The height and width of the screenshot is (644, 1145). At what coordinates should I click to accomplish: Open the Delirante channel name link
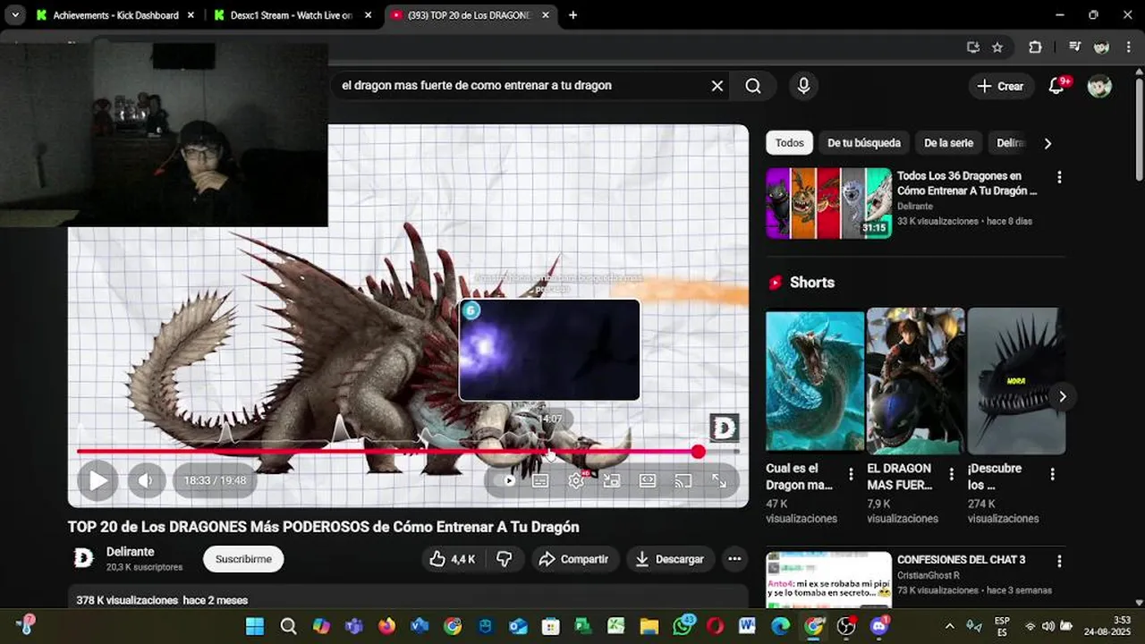pos(131,552)
